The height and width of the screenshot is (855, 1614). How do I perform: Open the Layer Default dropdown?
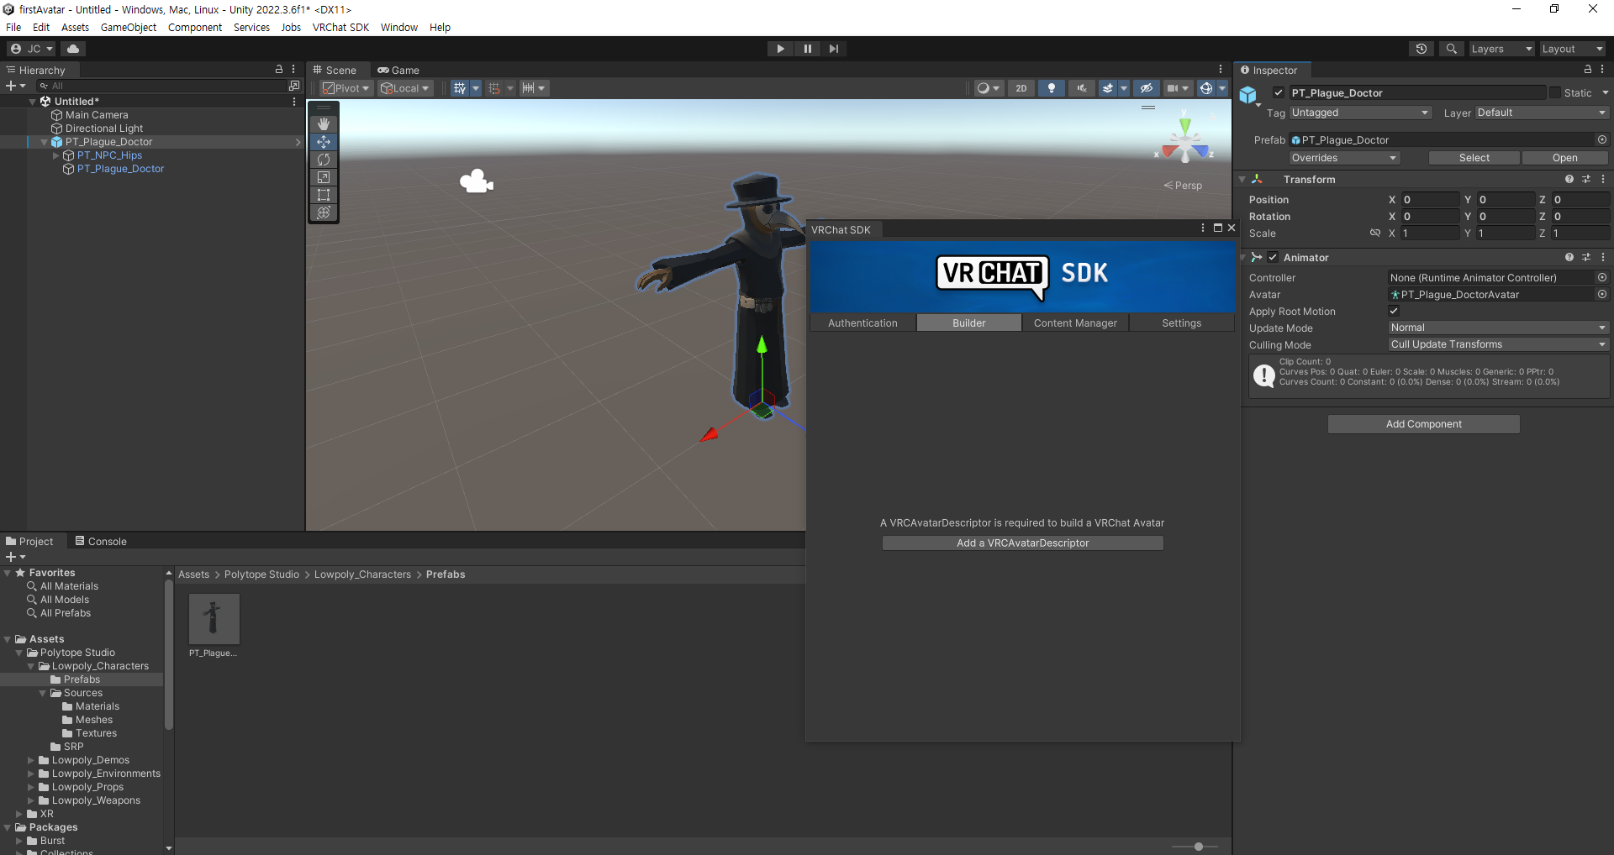pos(1541,113)
